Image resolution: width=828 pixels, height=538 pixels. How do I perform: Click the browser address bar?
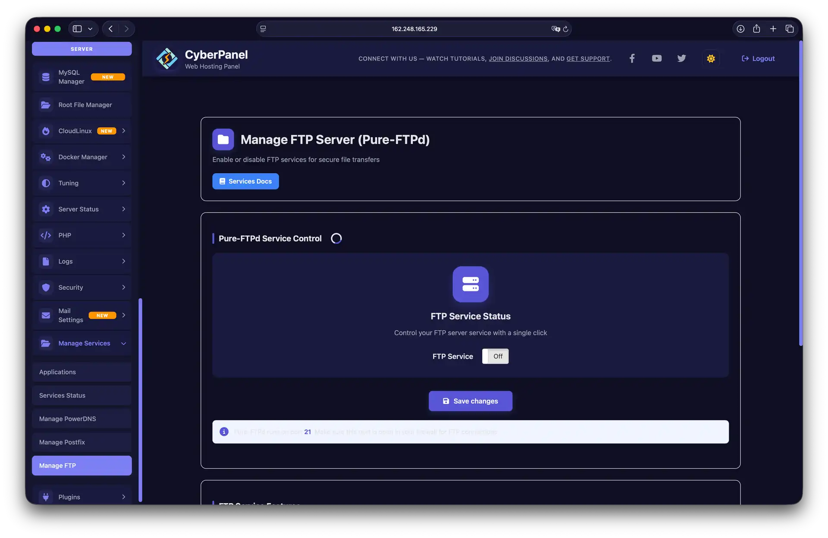[x=414, y=29]
